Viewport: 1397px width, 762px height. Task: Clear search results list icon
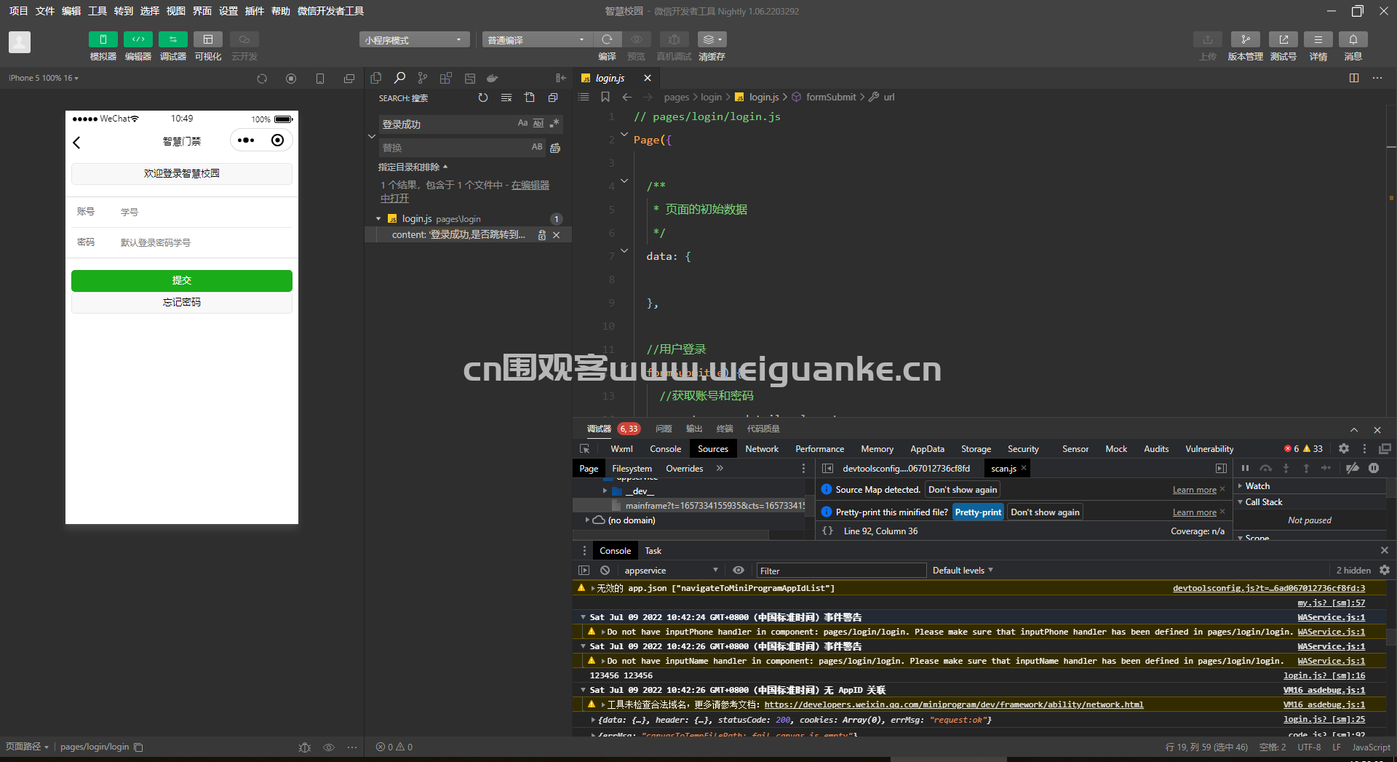pyautogui.click(x=506, y=98)
